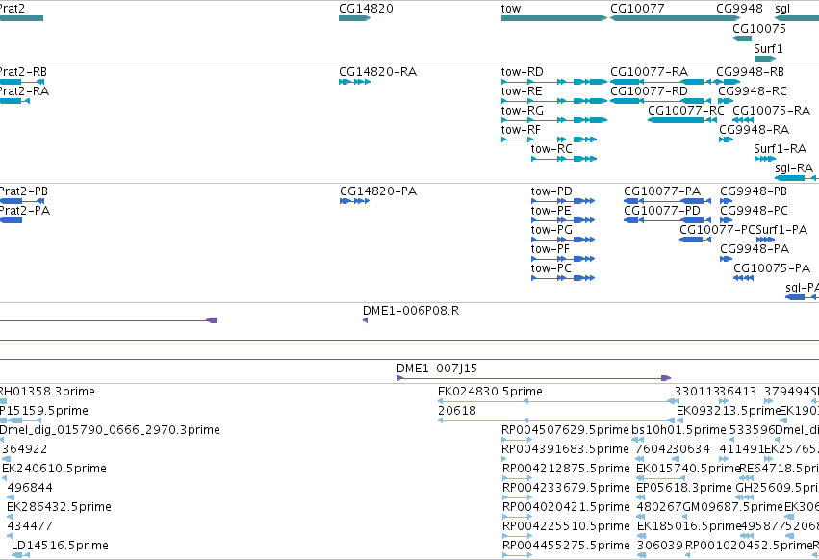The height and width of the screenshot is (560, 819).
Task: Select EST EK024830.5prime
Action: click(x=558, y=401)
